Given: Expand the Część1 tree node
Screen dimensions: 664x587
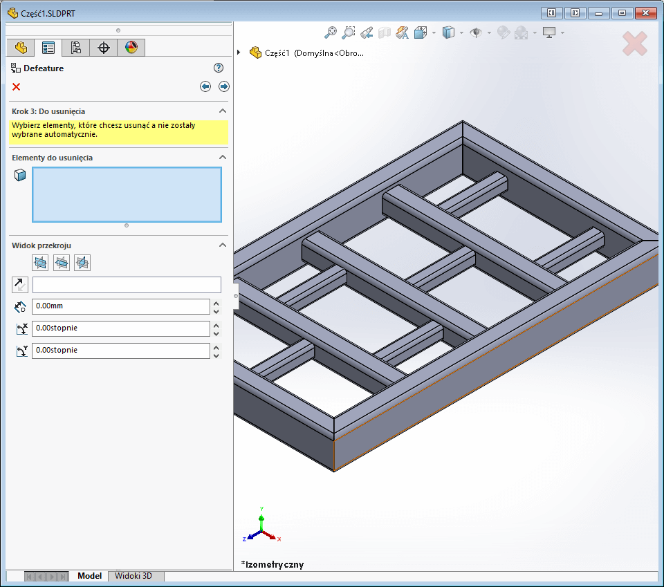Looking at the screenshot, I should tap(238, 52).
